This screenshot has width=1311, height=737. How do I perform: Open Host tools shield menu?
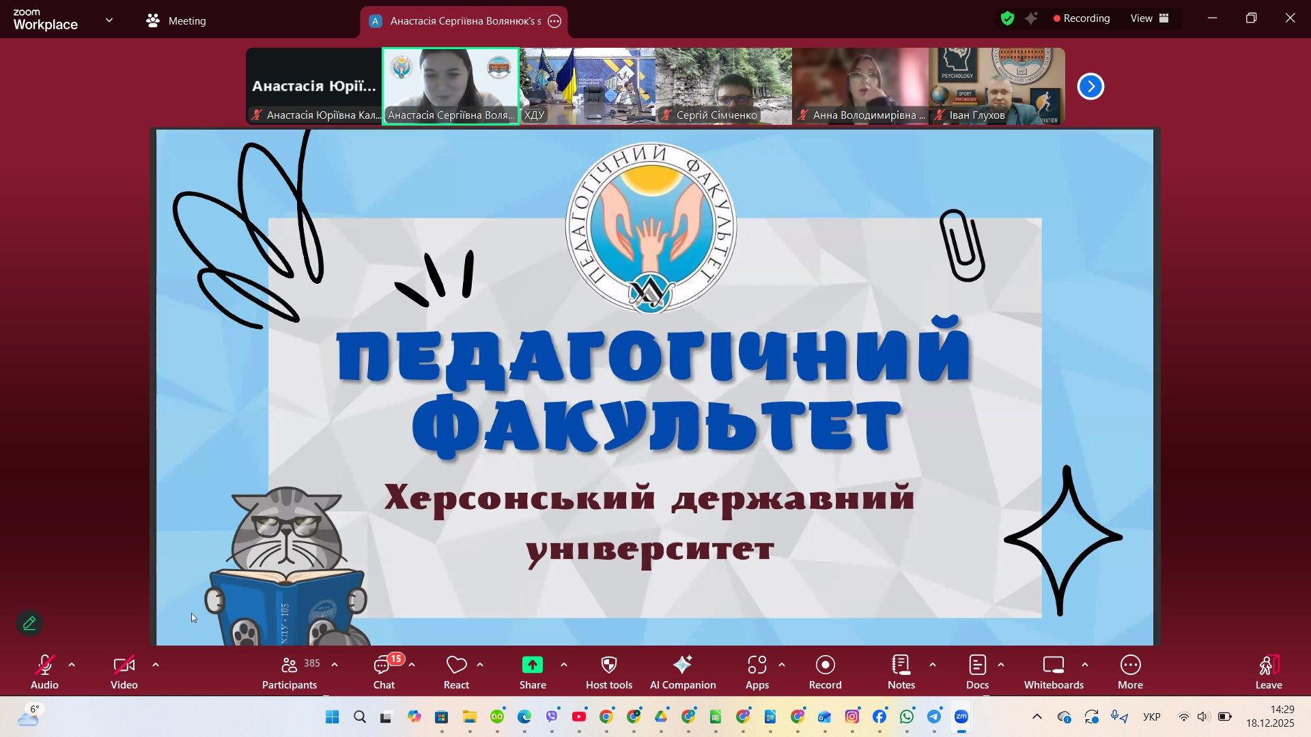(x=609, y=672)
